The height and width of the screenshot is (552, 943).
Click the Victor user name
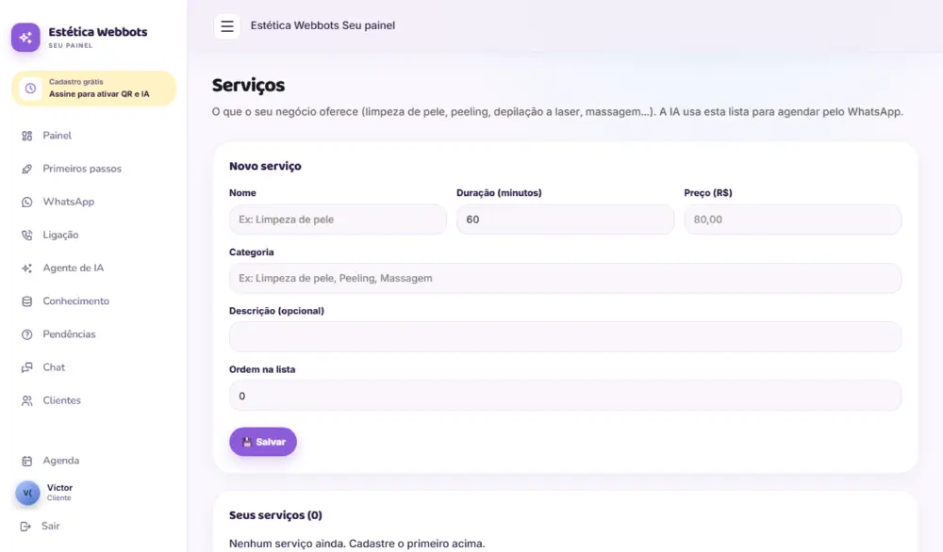(x=59, y=488)
